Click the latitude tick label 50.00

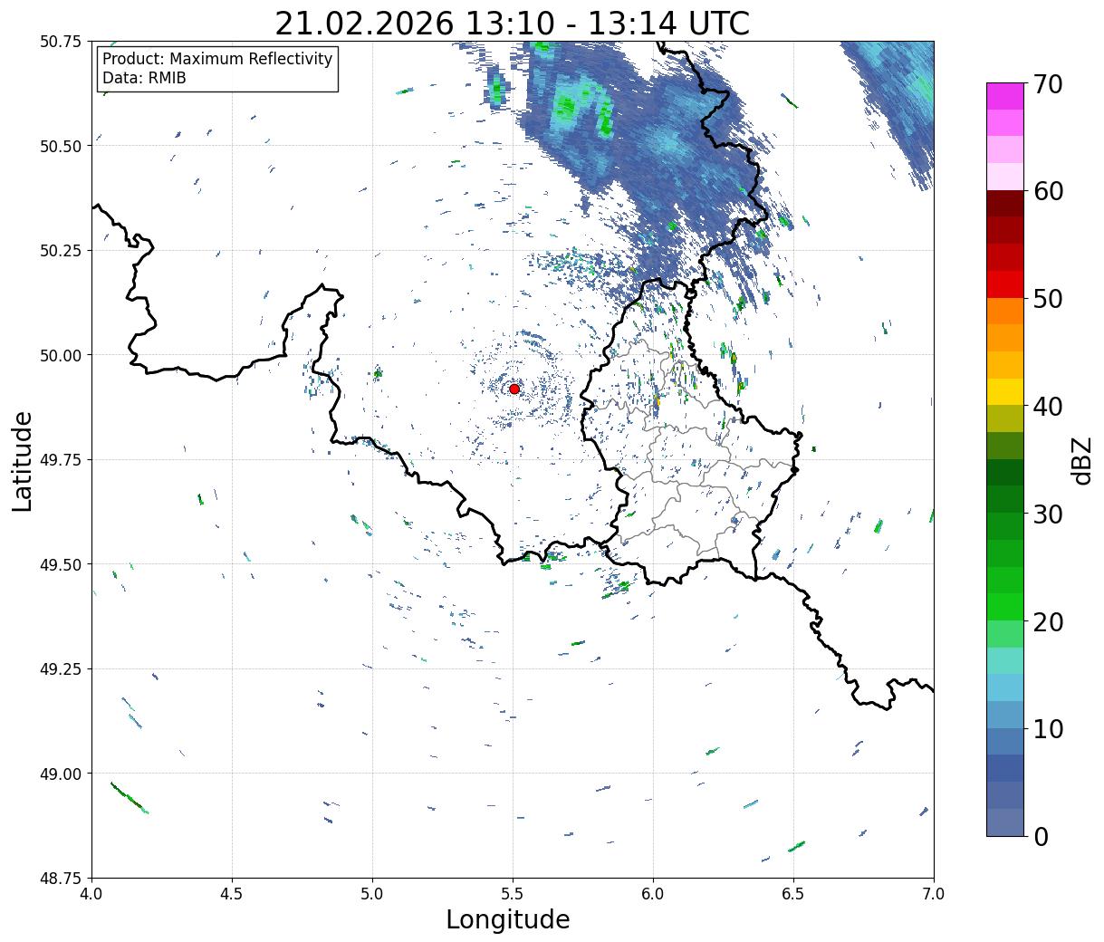point(61,355)
